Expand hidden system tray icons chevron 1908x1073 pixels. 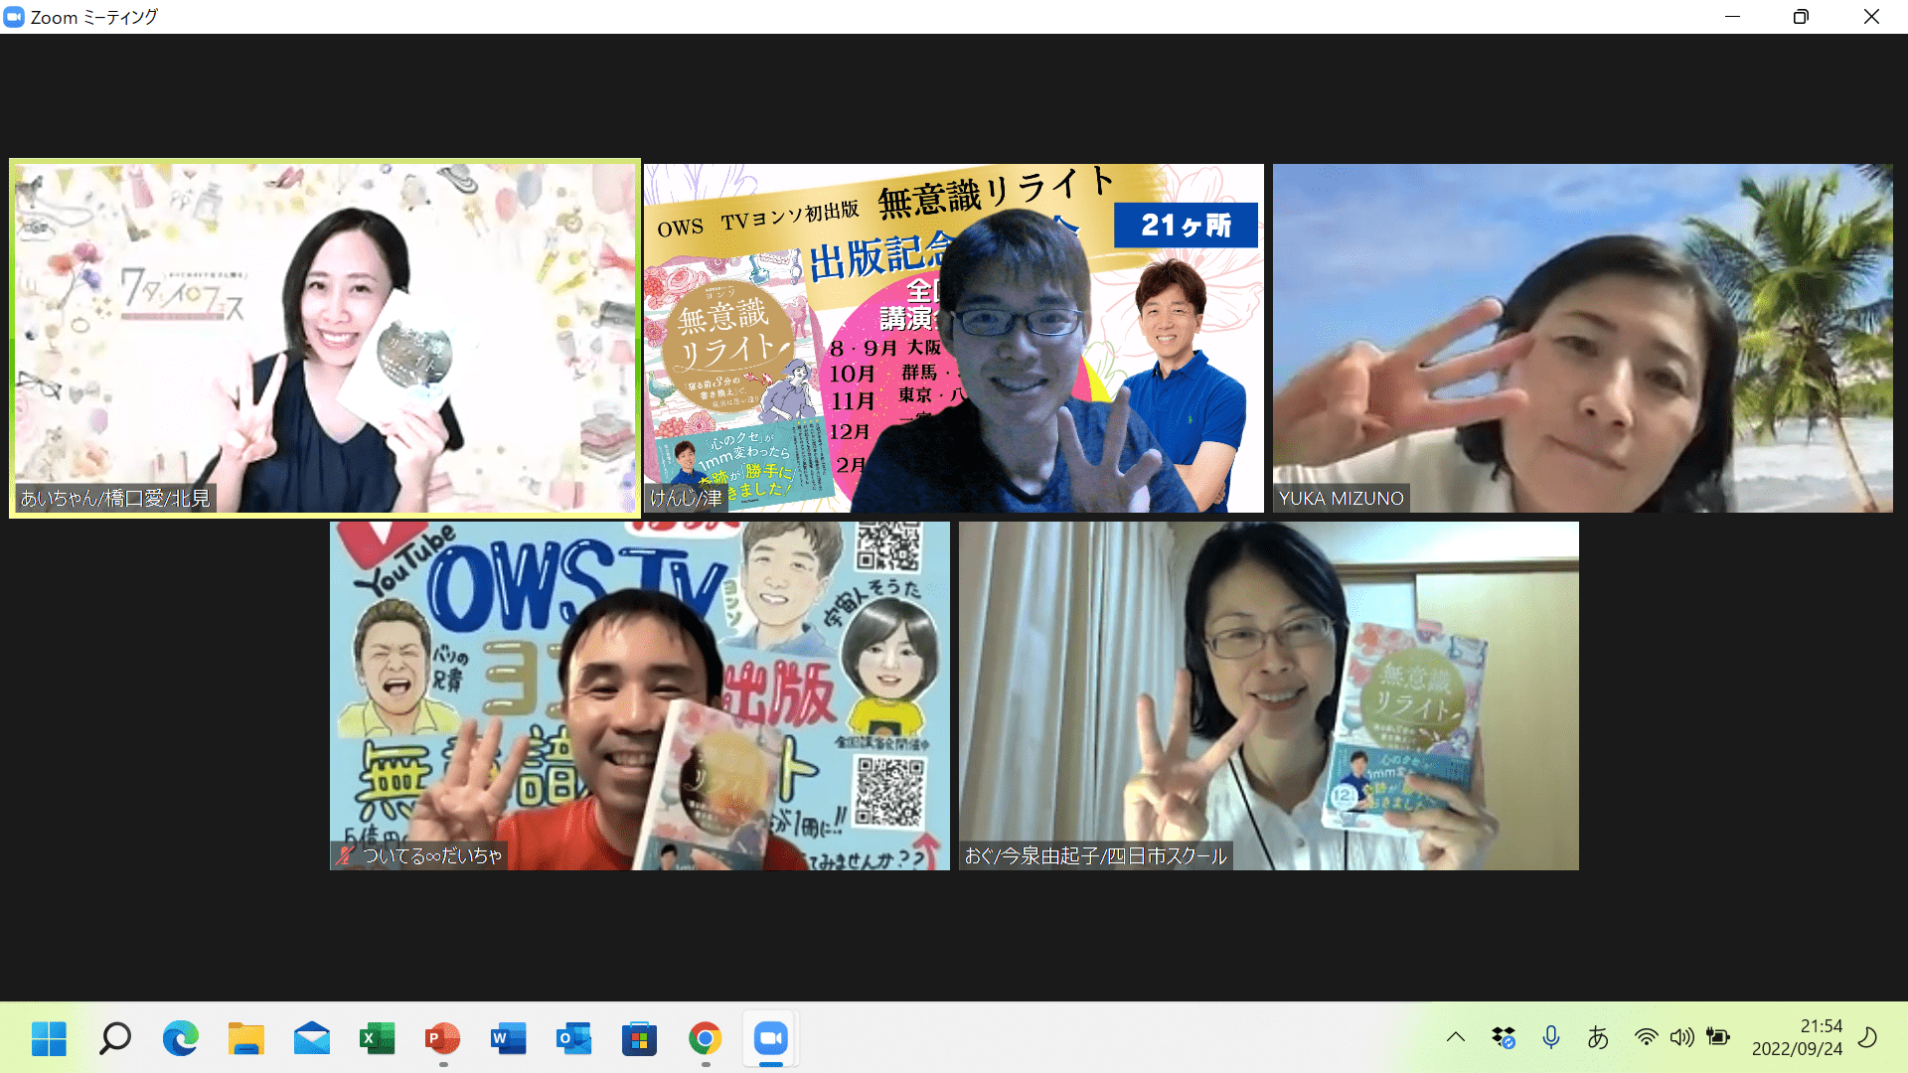[x=1456, y=1037]
